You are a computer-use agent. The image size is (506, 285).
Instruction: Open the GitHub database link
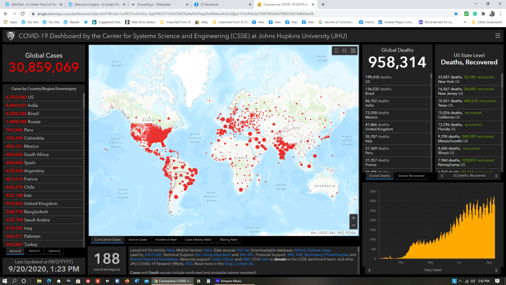[x=299, y=251]
